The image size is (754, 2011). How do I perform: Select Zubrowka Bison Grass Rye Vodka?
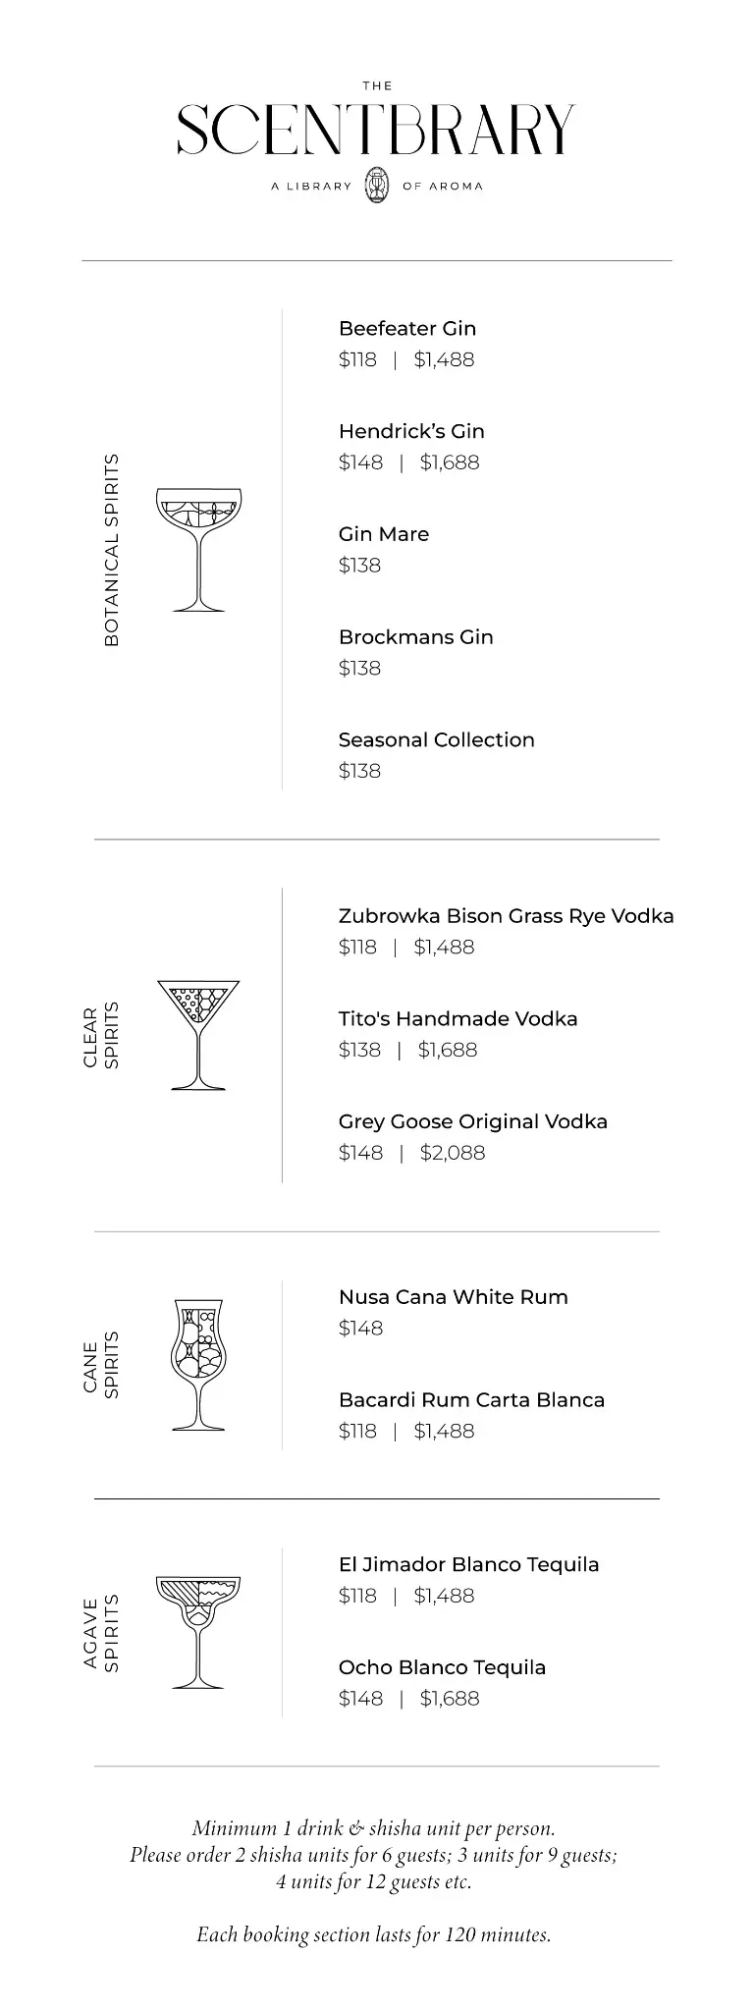[x=507, y=916]
